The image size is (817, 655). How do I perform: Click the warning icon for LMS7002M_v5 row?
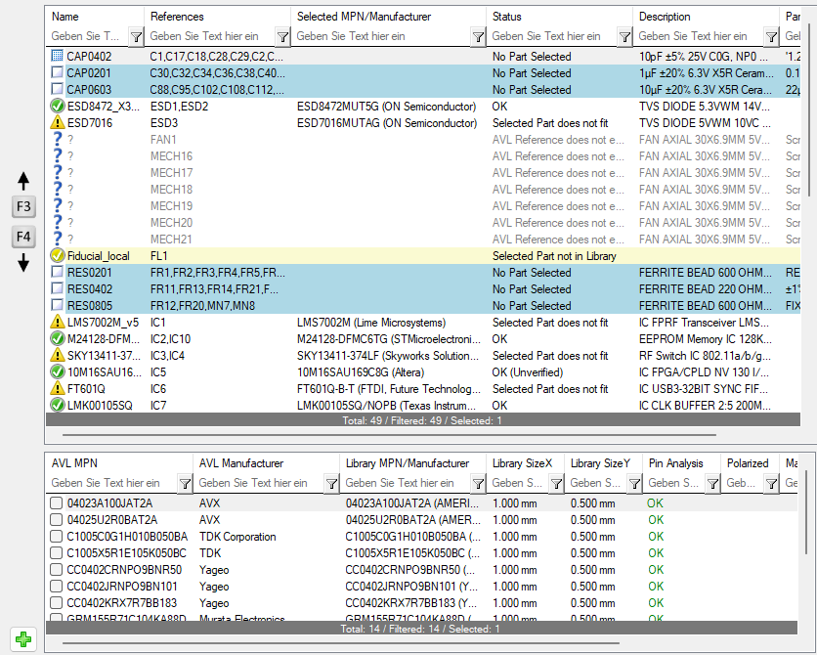pos(57,323)
